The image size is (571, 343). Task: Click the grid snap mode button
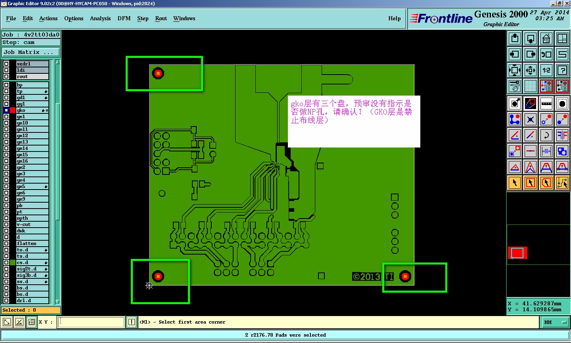(32, 322)
